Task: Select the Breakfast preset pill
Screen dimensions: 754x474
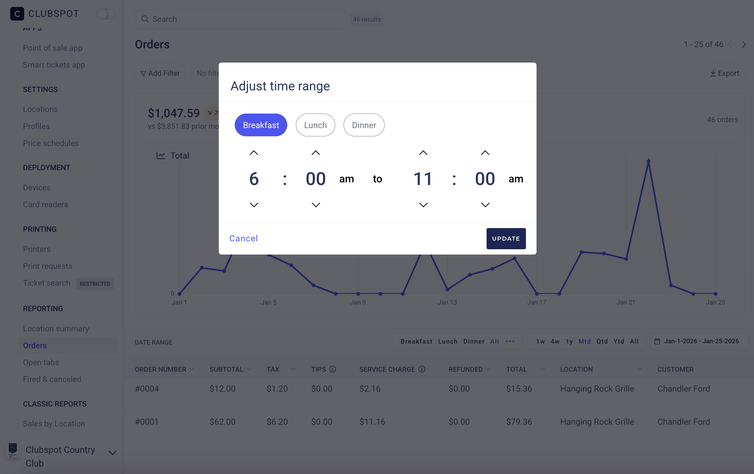Action: tap(261, 125)
